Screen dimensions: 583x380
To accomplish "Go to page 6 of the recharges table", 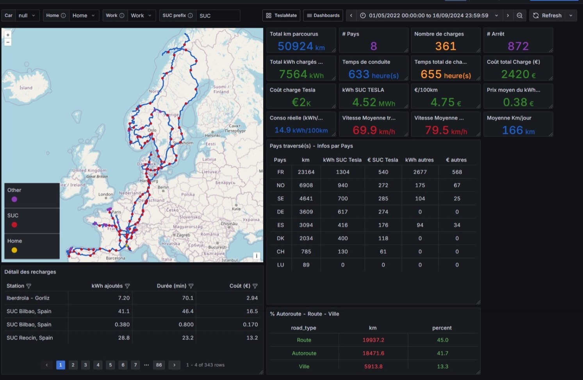I will (123, 365).
